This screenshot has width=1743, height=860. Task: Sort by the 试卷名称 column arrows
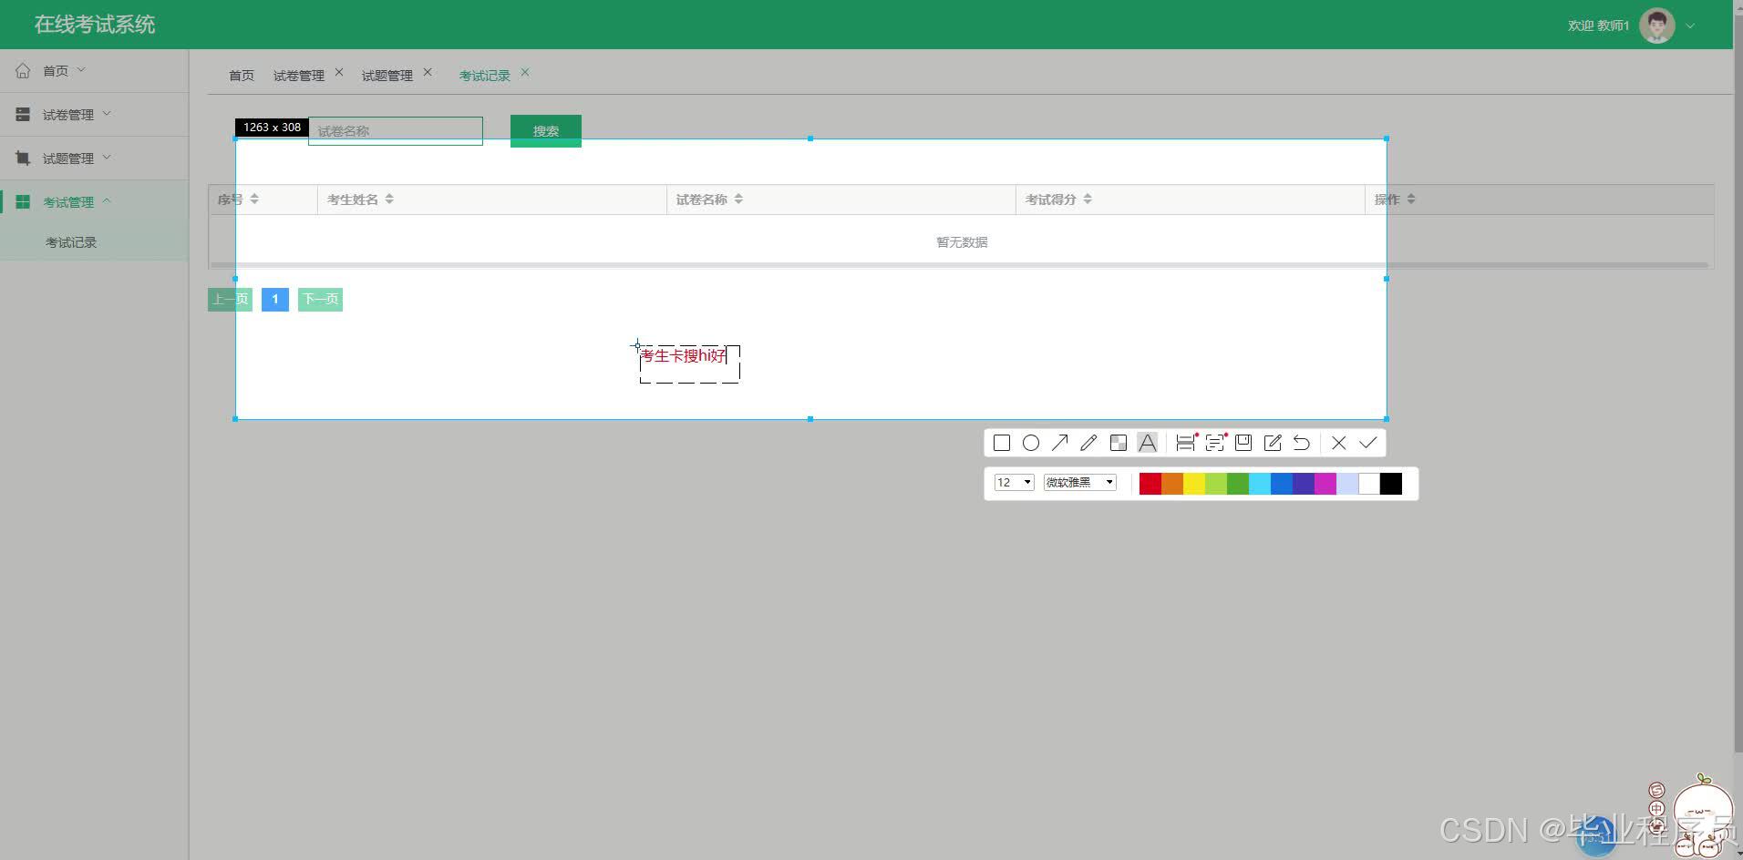[x=738, y=199]
